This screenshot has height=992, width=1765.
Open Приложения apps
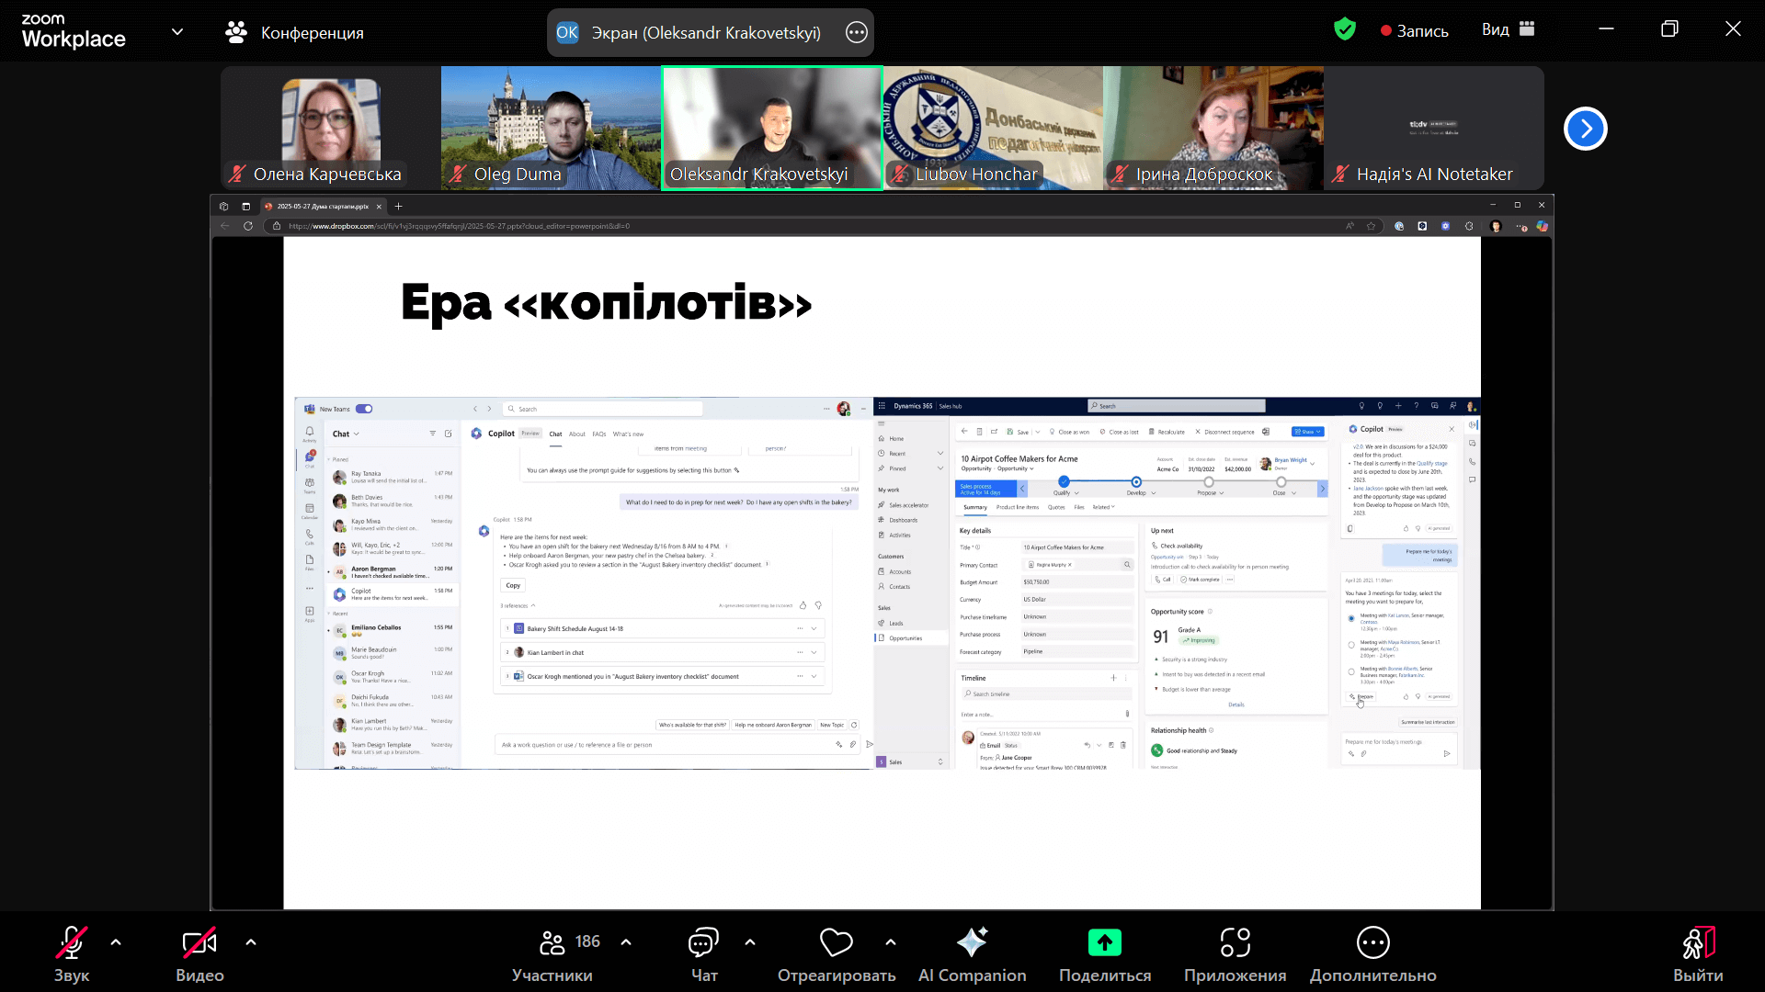click(x=1235, y=954)
